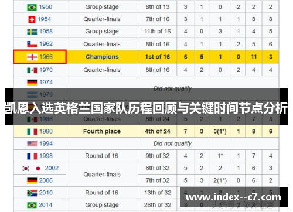Open the 2002 World Cup link
The image size is (293, 212).
[x=52, y=168]
